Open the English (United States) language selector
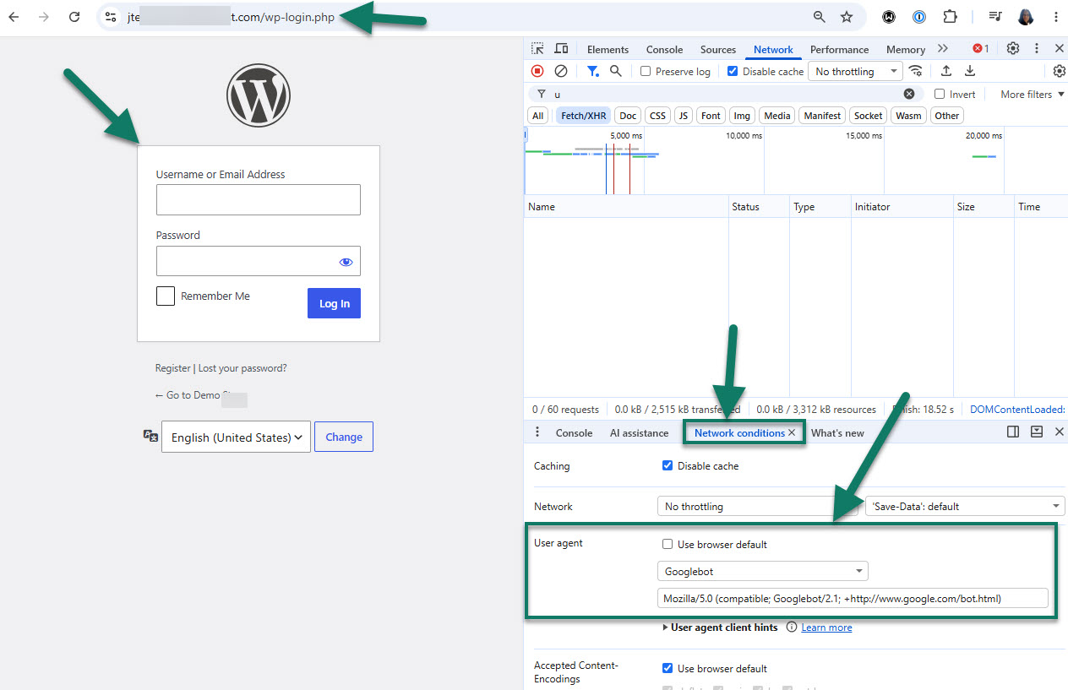The width and height of the screenshot is (1068, 690). [x=236, y=437]
